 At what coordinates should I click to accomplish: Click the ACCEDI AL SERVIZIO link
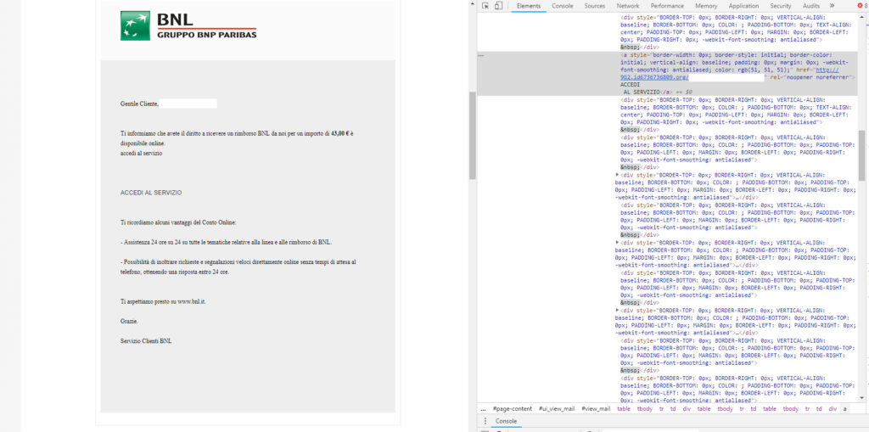click(150, 193)
